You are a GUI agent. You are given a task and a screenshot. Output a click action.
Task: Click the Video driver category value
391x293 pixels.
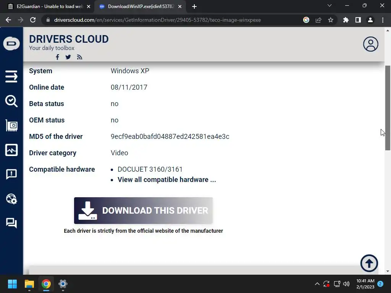[120, 153]
